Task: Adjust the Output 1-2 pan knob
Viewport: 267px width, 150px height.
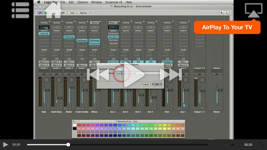Action: (202, 80)
